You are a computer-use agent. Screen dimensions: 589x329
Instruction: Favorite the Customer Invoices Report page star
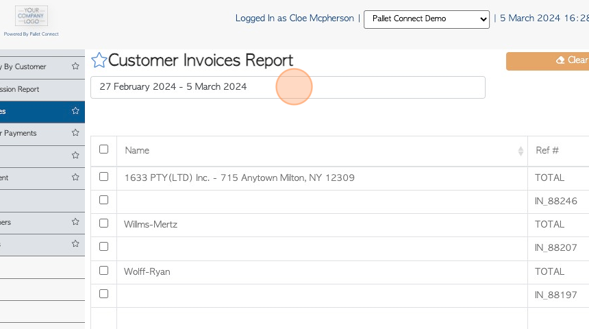point(99,60)
